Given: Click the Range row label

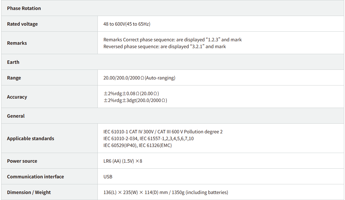Looking at the screenshot, I should point(14,78).
